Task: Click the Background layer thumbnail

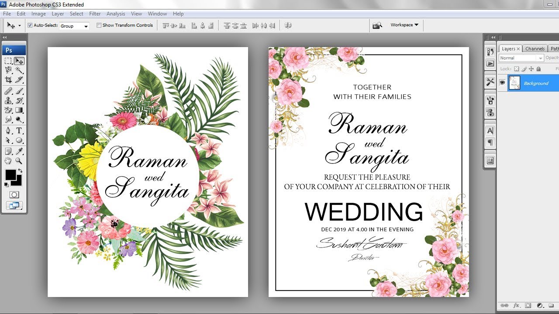Action: click(514, 83)
